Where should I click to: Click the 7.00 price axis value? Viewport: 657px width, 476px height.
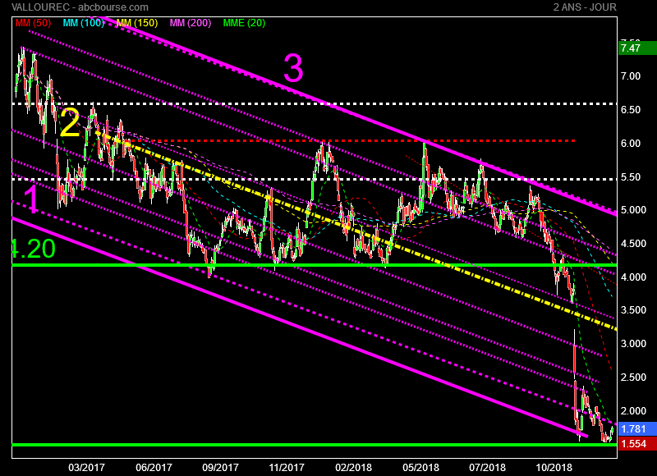pyautogui.click(x=631, y=76)
